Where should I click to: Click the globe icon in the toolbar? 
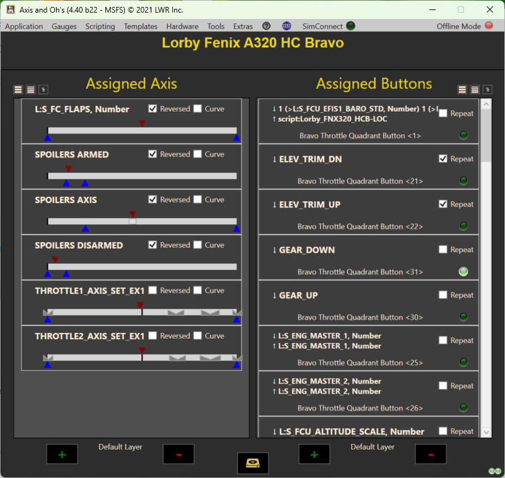click(286, 26)
